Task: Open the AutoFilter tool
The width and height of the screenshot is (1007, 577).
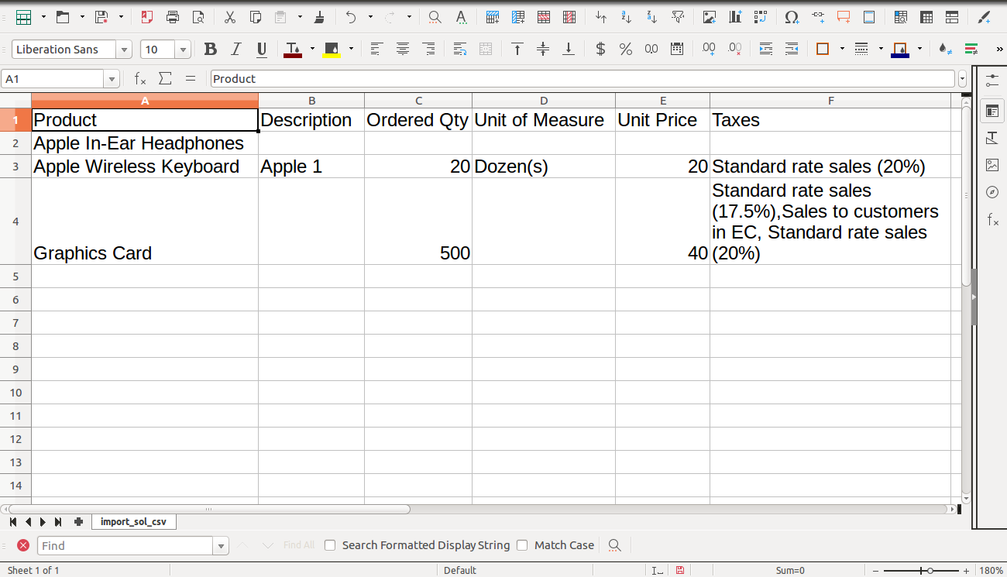Action: (678, 17)
